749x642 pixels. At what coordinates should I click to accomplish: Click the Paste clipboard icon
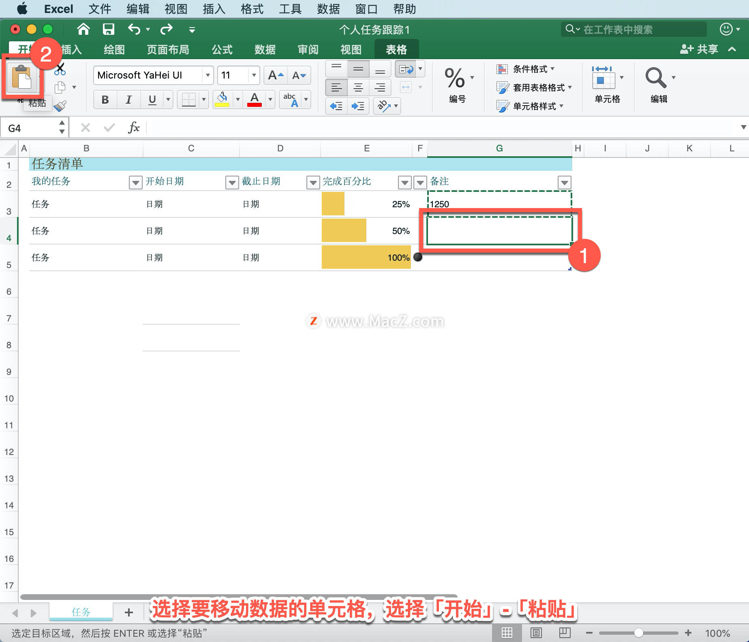(x=21, y=77)
